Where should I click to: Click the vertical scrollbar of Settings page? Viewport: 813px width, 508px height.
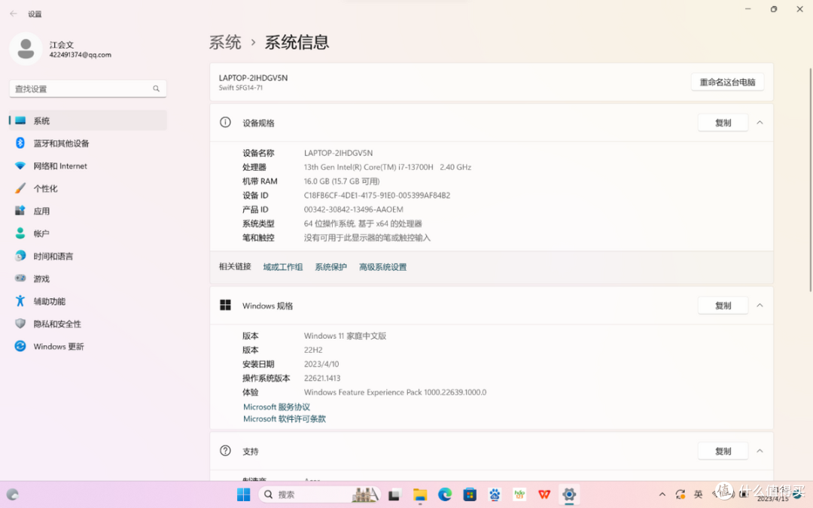(811, 179)
